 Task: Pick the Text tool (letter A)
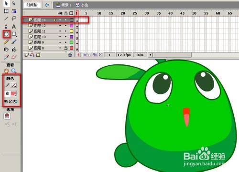(x=14, y=26)
